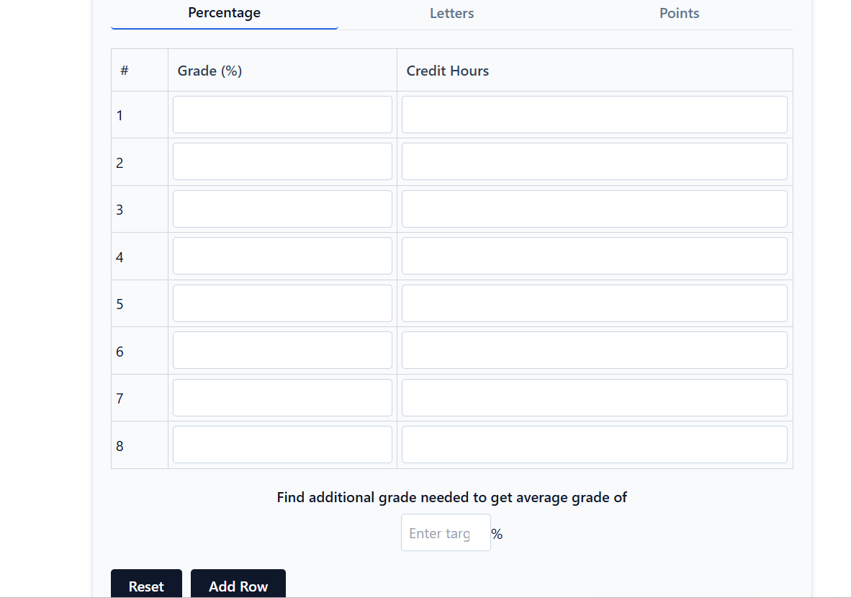This screenshot has width=851, height=598.
Task: Click the Grade (%) field in row 5
Action: point(282,303)
